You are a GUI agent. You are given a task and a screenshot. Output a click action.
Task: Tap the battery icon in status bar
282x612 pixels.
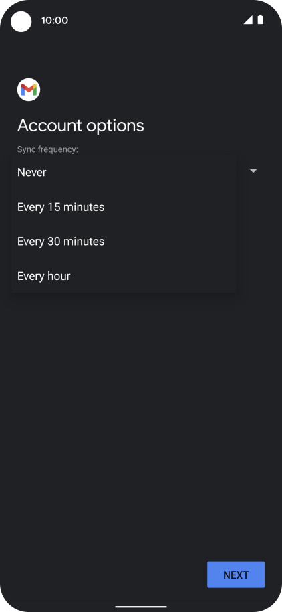click(x=261, y=20)
